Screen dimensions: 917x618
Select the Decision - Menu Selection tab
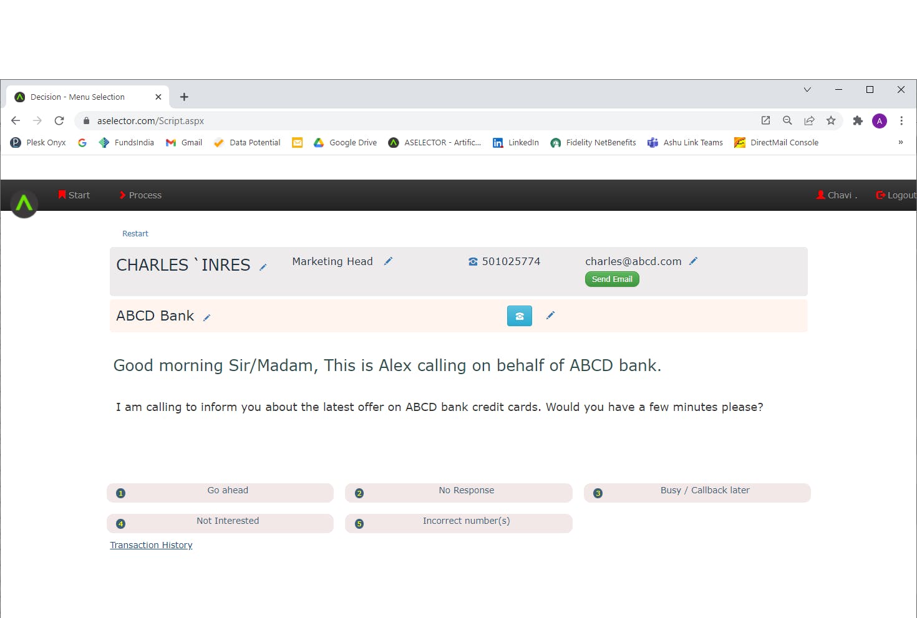[88, 97]
